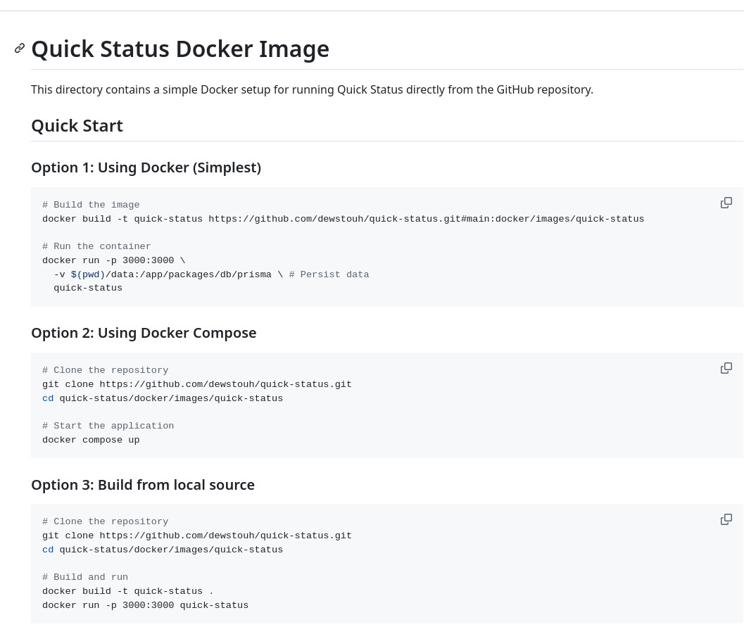Copy the Option 2 Docker Compose code block
The height and width of the screenshot is (627, 744).
click(726, 368)
